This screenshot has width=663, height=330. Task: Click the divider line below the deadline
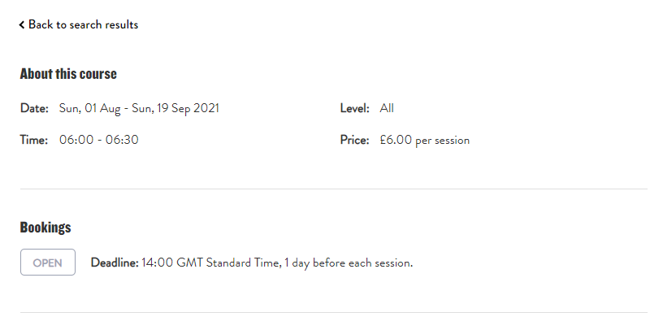click(x=333, y=312)
